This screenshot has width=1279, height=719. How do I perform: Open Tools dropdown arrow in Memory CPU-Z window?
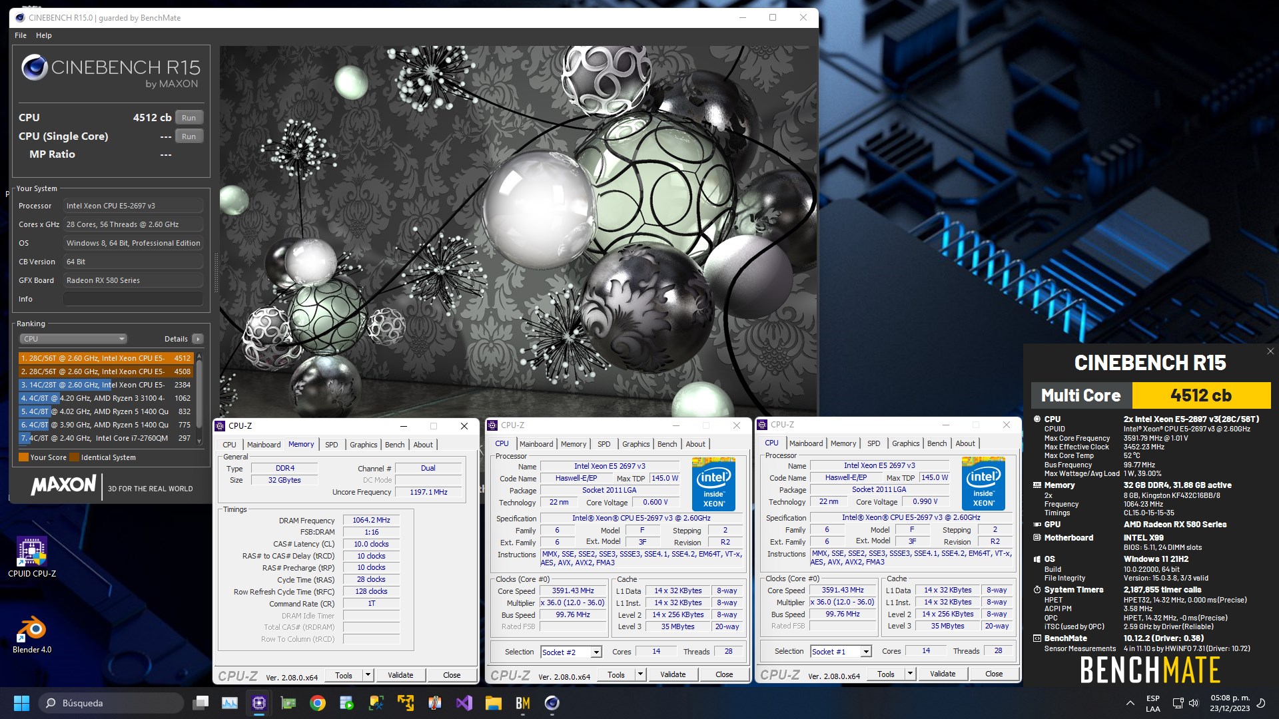tap(367, 675)
